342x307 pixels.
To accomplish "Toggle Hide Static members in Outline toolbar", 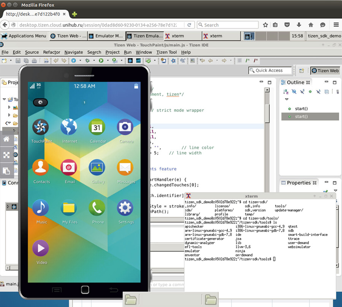I will point(302,91).
